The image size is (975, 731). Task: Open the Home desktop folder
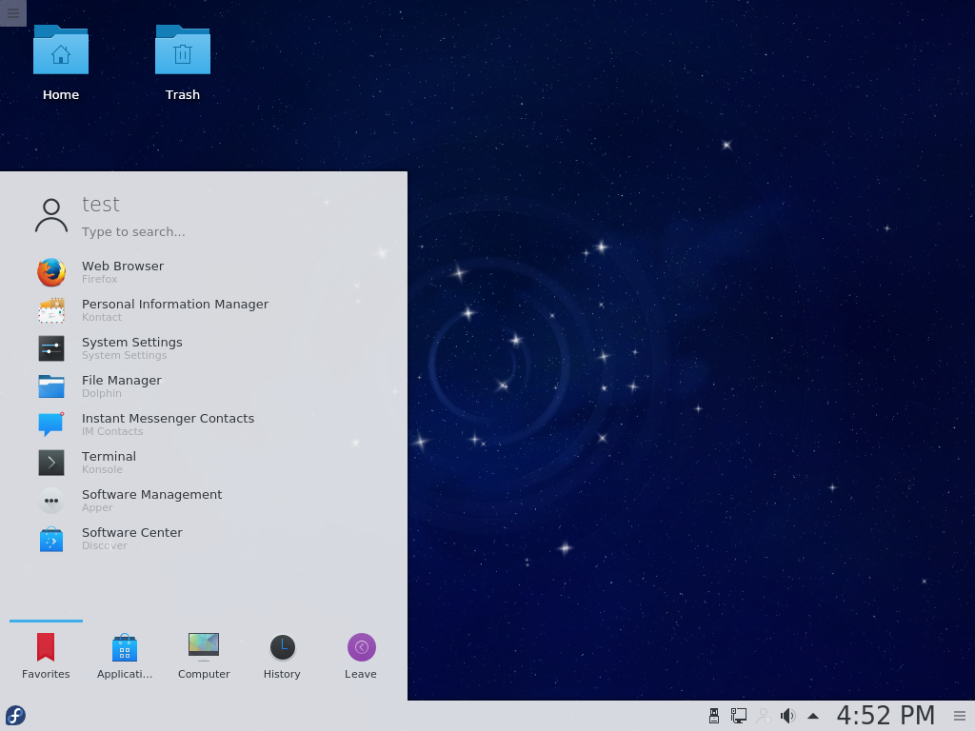pos(60,62)
